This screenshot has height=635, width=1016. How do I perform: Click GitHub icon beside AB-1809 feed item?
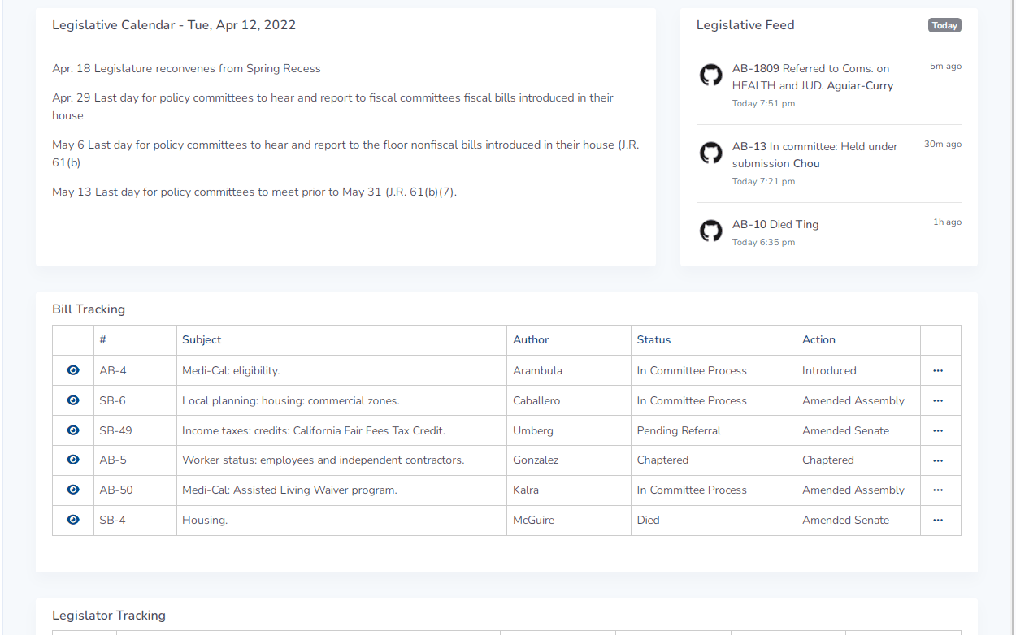click(710, 76)
